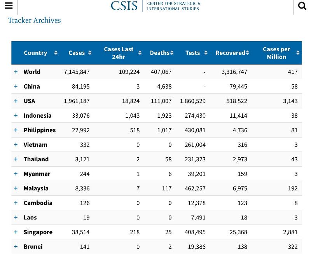311x263 pixels.
Task: Sort table by Recovered column
Action: point(232,53)
